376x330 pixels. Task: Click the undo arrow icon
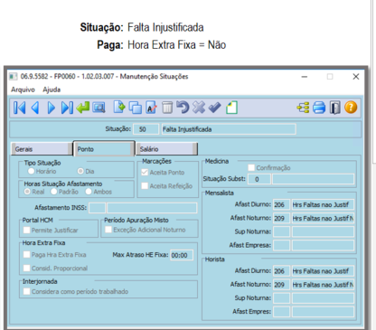(x=183, y=108)
